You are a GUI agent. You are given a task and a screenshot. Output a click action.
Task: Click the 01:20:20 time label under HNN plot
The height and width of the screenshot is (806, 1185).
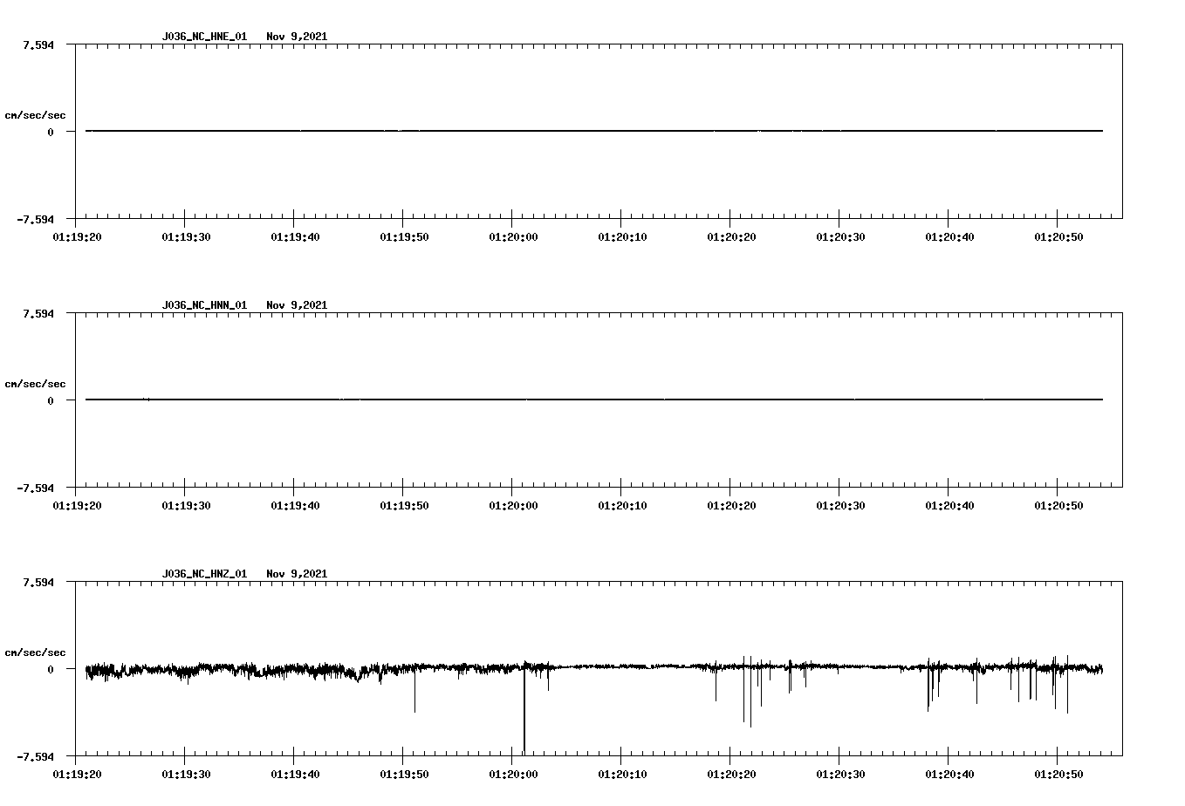[731, 505]
